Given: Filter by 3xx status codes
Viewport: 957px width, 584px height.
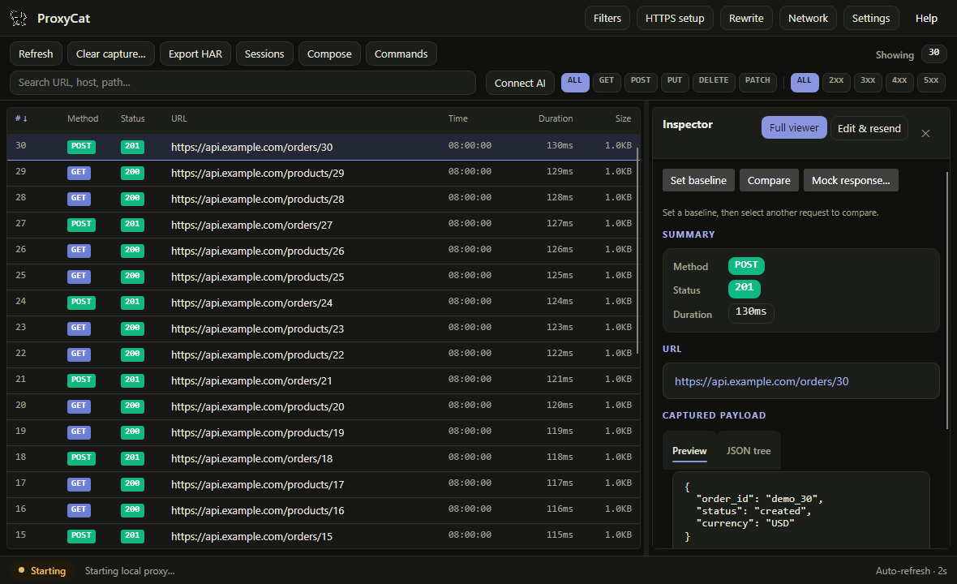Looking at the screenshot, I should point(868,83).
